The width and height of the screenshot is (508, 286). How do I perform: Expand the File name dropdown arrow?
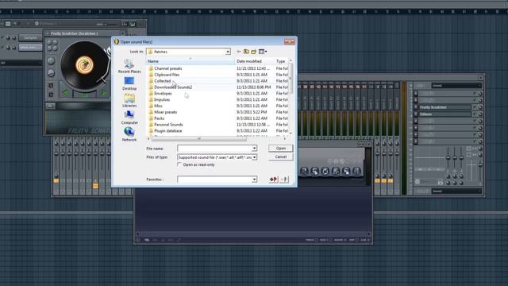point(254,149)
